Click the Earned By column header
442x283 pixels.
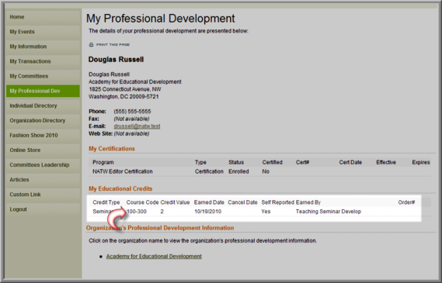click(308, 202)
